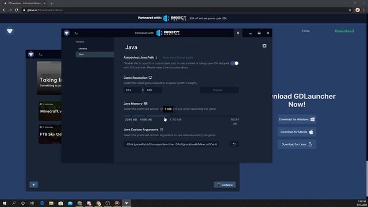This screenshot has height=207, width=368.
Task: Click the monitor icon next to Game Resolution
Action: click(150, 78)
